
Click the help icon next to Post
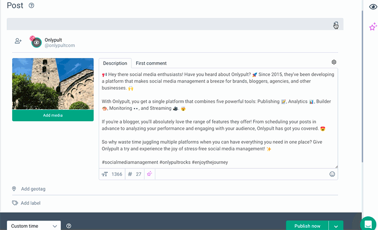(x=31, y=6)
